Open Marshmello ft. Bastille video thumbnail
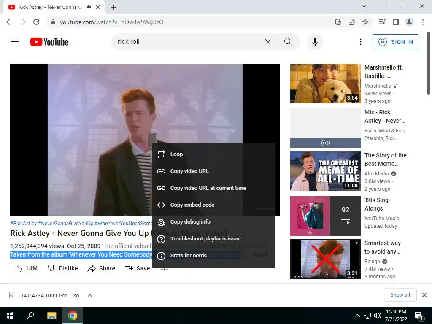Image resolution: width=432 pixels, height=324 pixels. coord(325,84)
